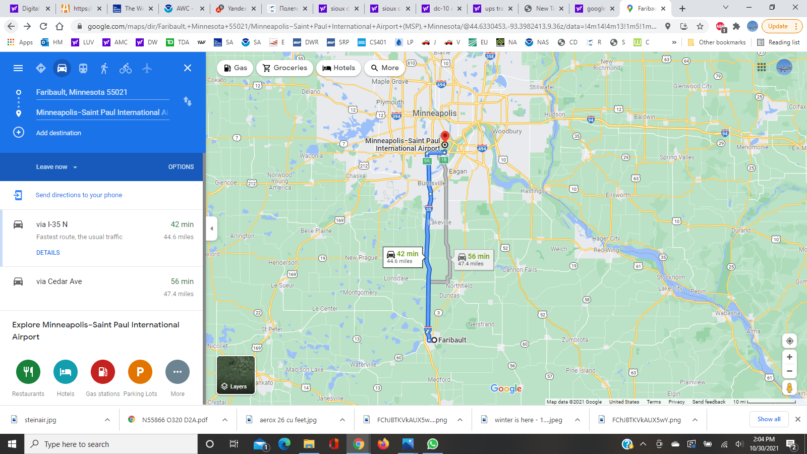Image resolution: width=807 pixels, height=454 pixels.
Task: Send directions to your phone
Action: (79, 195)
